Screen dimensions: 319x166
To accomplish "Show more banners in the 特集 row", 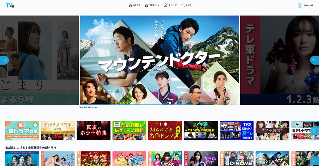I will (314, 130).
